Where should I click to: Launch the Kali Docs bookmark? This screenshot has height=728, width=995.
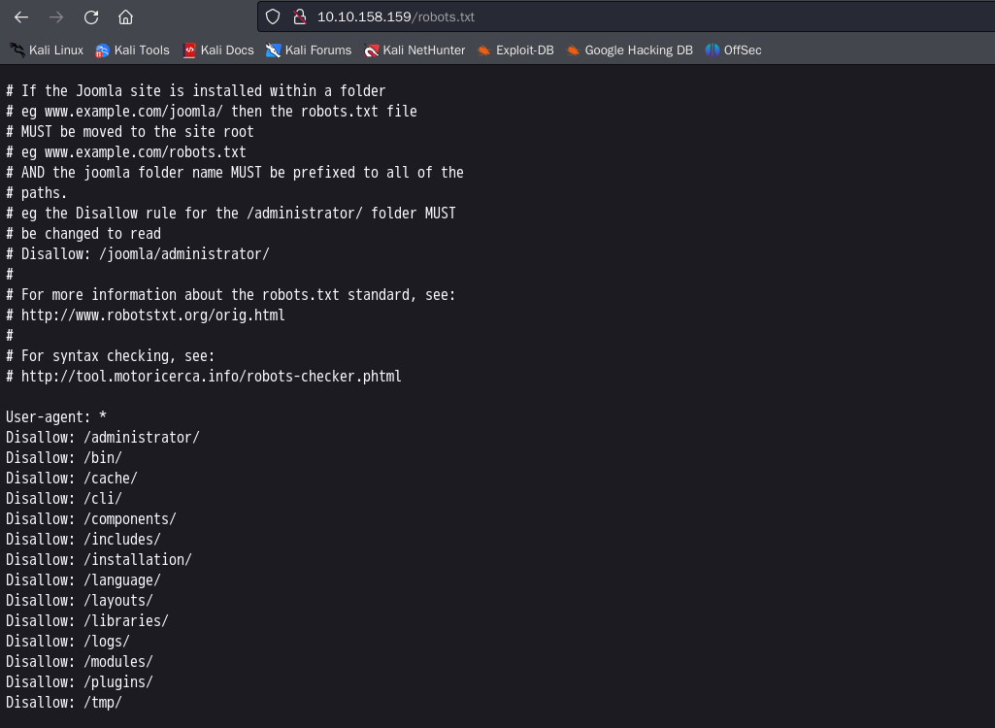pyautogui.click(x=218, y=50)
